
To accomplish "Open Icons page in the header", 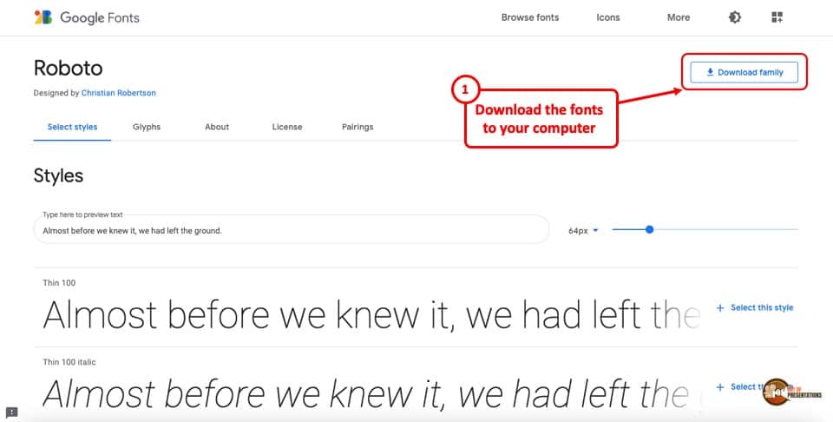I will [x=607, y=17].
